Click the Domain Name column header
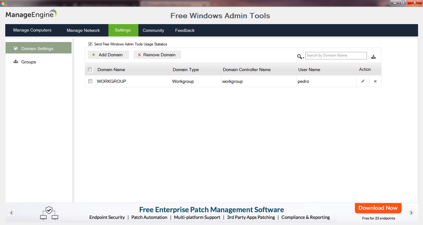Viewport: 423px width, 225px height. tap(111, 70)
